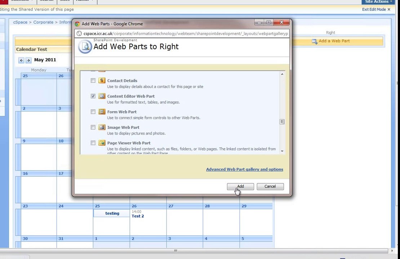This screenshot has height=259, width=400.
Task: Click day 30 in the calendar
Action: coord(25,238)
